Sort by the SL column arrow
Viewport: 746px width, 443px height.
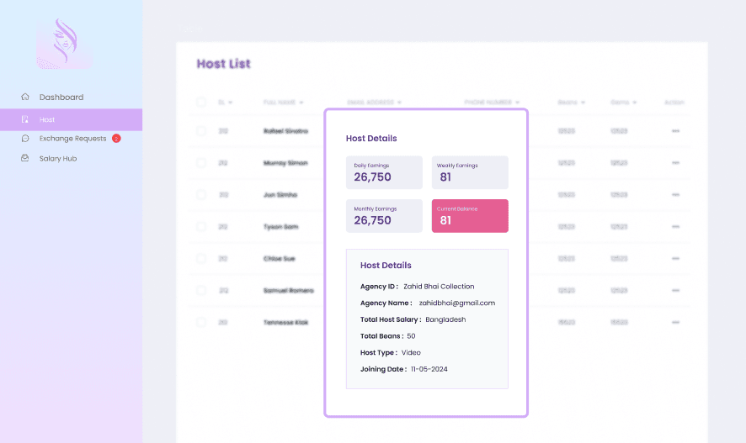click(230, 103)
